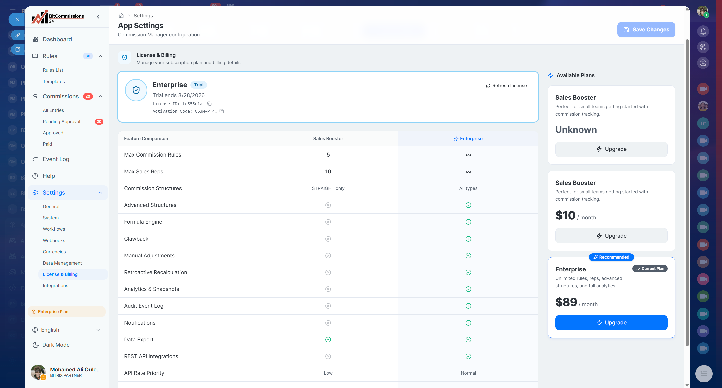Screen dimensions: 722x388
Task: Select License & Billing settings
Action: point(73,274)
